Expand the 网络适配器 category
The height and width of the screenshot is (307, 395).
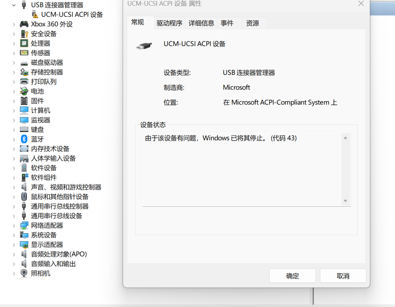tap(14, 226)
